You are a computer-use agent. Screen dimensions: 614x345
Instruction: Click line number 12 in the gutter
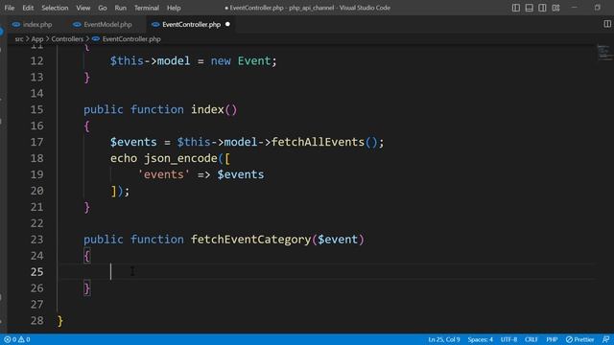coord(36,61)
